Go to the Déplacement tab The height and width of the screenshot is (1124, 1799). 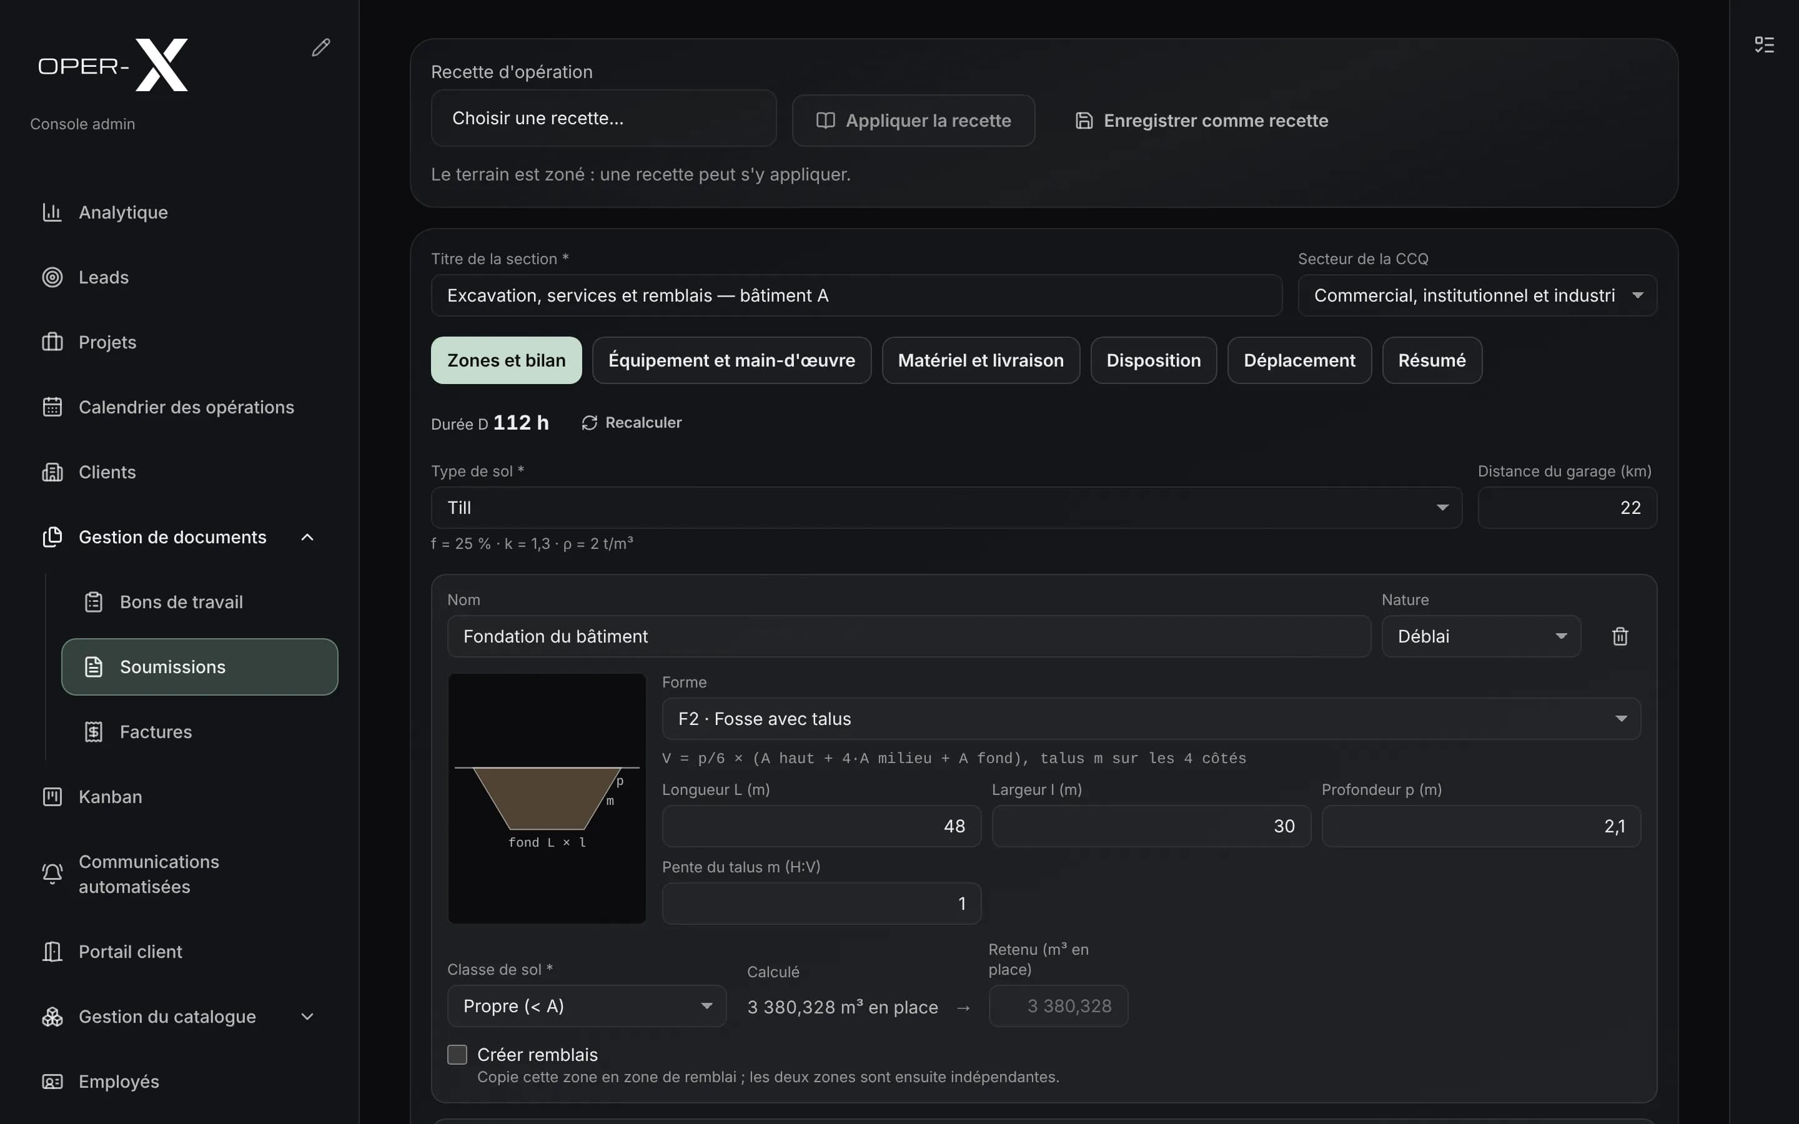click(1299, 360)
